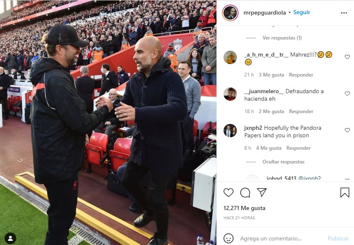Expand Ver respuestas (1)
The width and height of the screenshot is (354, 245).
tap(282, 38)
